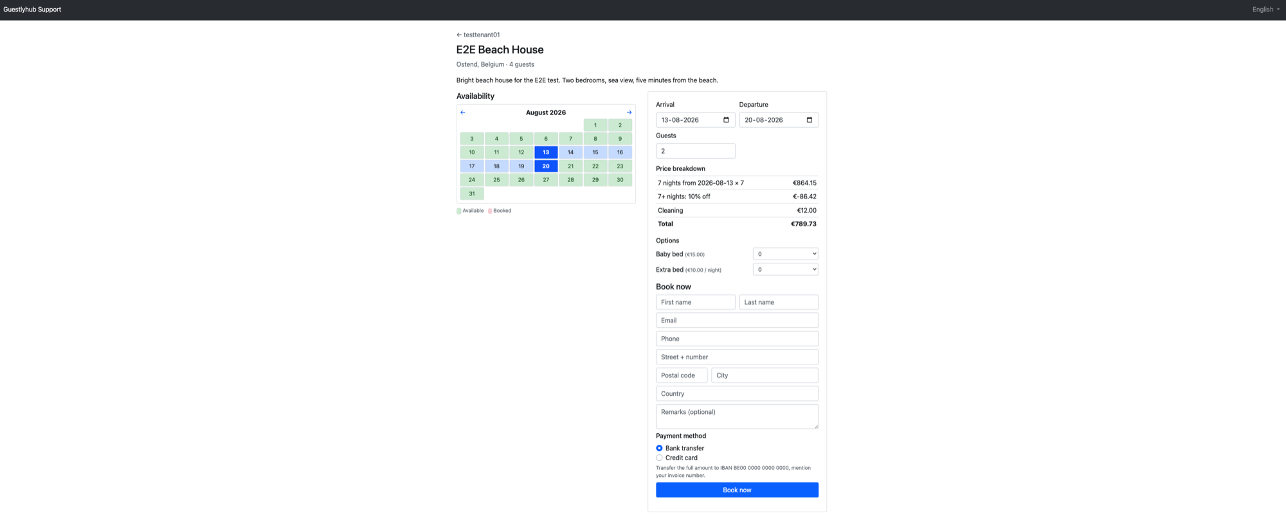Go back to testtenant01 link
This screenshot has width=1286, height=527.
[x=478, y=35]
